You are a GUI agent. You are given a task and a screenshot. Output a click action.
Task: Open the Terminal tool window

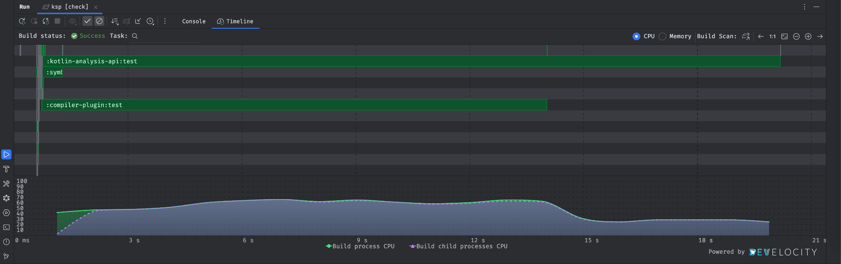7,227
